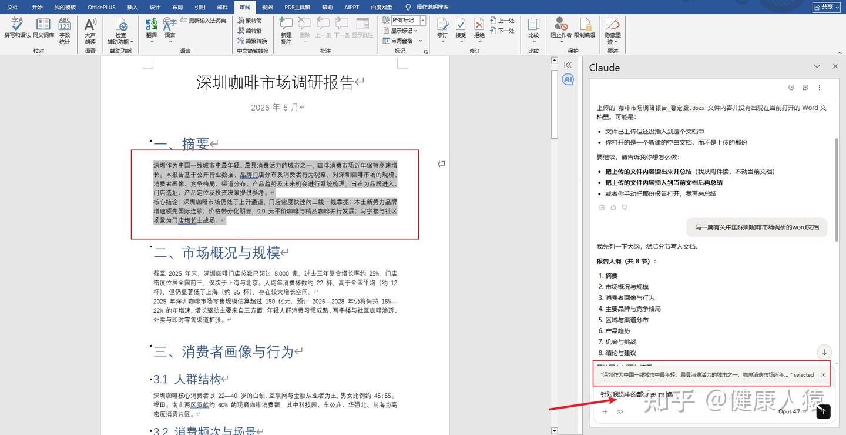
Task: Copy the Claude response with the clipboard icon
Action: [x=602, y=207]
